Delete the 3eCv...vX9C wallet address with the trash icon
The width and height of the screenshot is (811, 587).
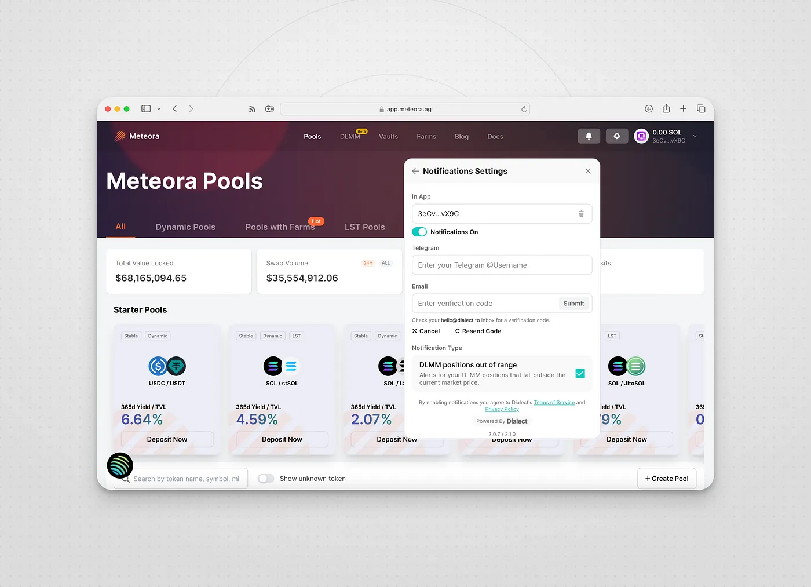[581, 214]
